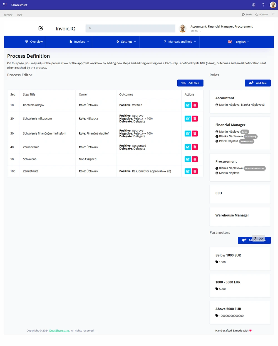Open the English language selector

click(238, 42)
